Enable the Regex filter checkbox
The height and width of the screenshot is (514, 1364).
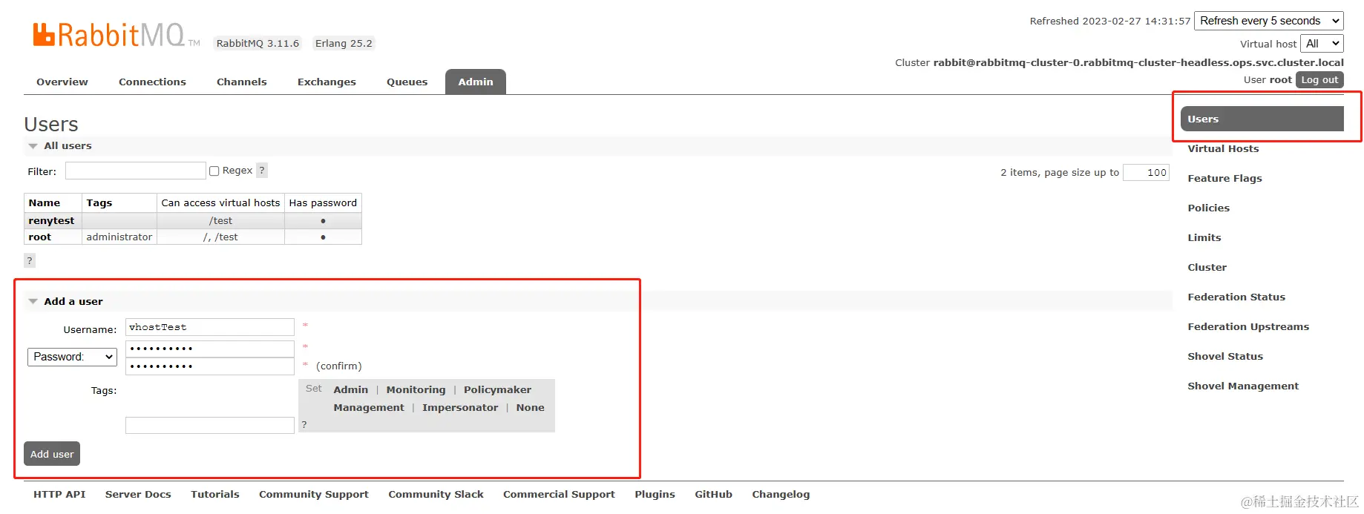214,171
